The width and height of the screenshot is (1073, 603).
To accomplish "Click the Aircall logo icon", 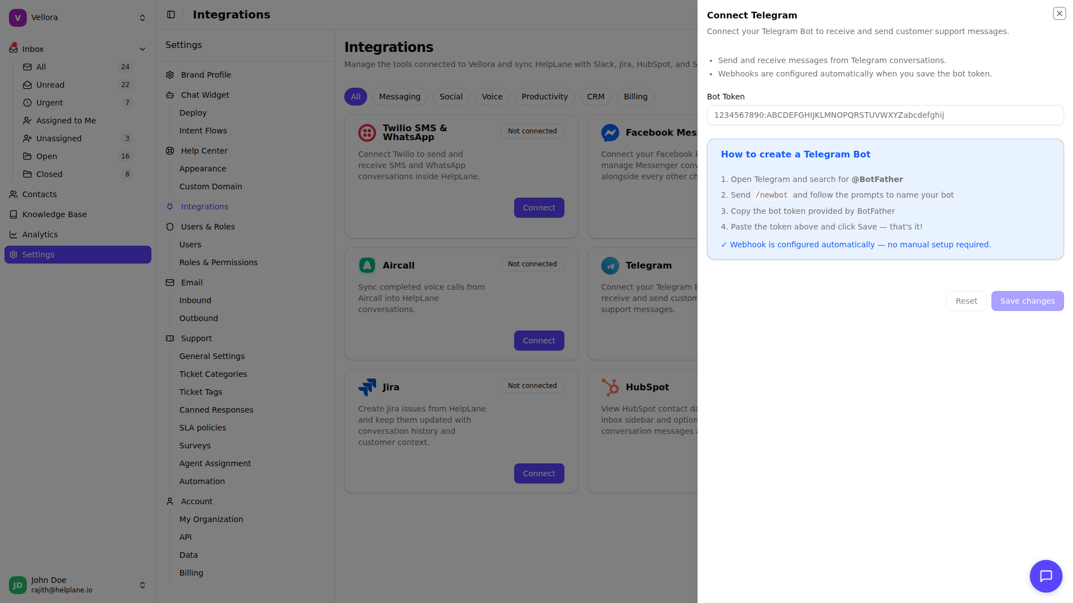I will coord(367,266).
